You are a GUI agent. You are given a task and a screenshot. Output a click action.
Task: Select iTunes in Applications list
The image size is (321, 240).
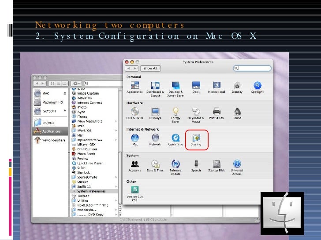(94, 116)
